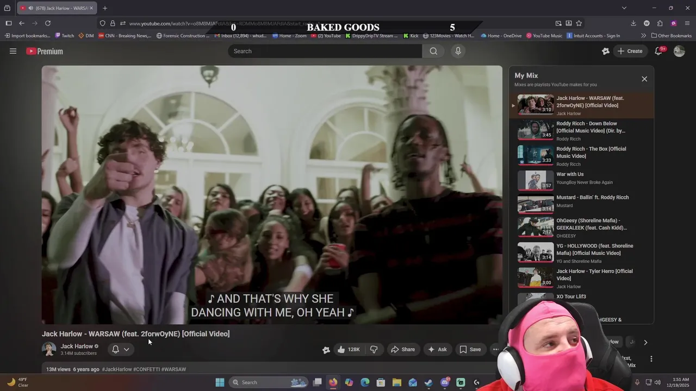This screenshot has width=696, height=391.
Task: Select War with Us thumbnail in mix
Action: pos(536,181)
